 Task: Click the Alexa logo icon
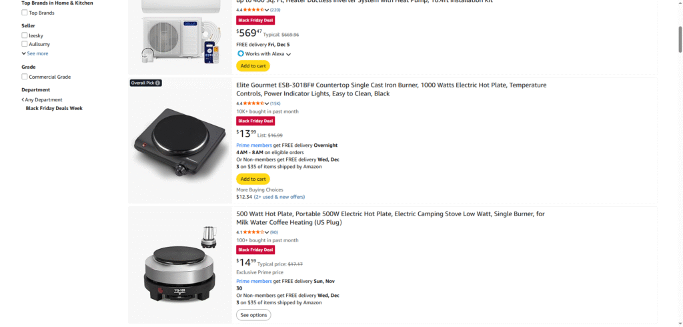pyautogui.click(x=240, y=53)
